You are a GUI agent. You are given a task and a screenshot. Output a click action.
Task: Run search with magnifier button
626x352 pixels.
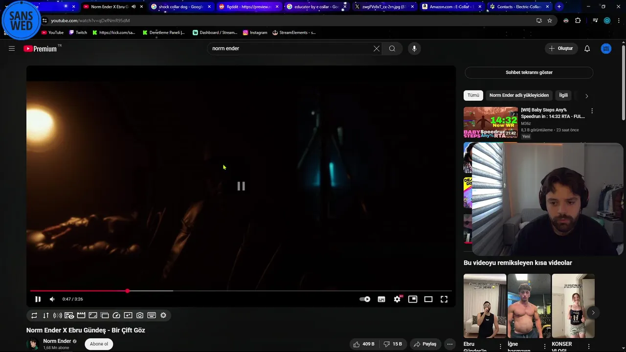coord(392,48)
